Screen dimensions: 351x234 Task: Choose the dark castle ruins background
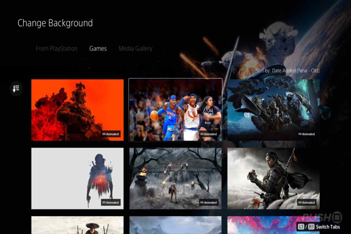(x=175, y=178)
